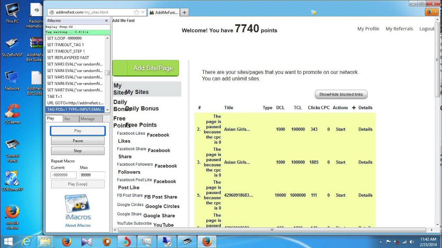The height and width of the screenshot is (248, 442).
Task: Click Start for site row 5
Action: (x=340, y=195)
